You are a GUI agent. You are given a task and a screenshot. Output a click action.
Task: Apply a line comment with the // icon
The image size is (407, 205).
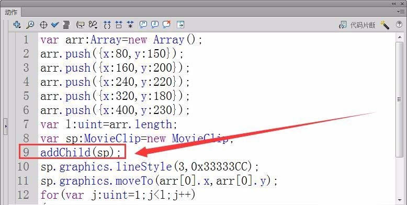pos(155,25)
